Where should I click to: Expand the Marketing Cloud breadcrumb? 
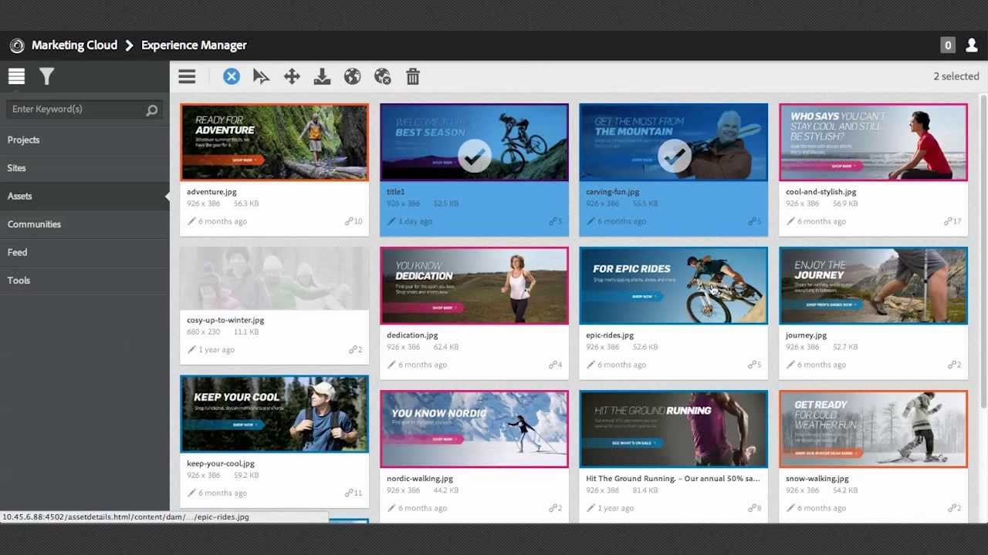pyautogui.click(x=74, y=45)
